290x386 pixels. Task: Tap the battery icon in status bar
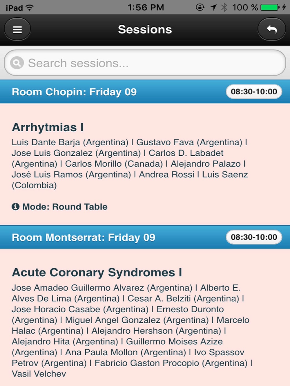tap(270, 8)
